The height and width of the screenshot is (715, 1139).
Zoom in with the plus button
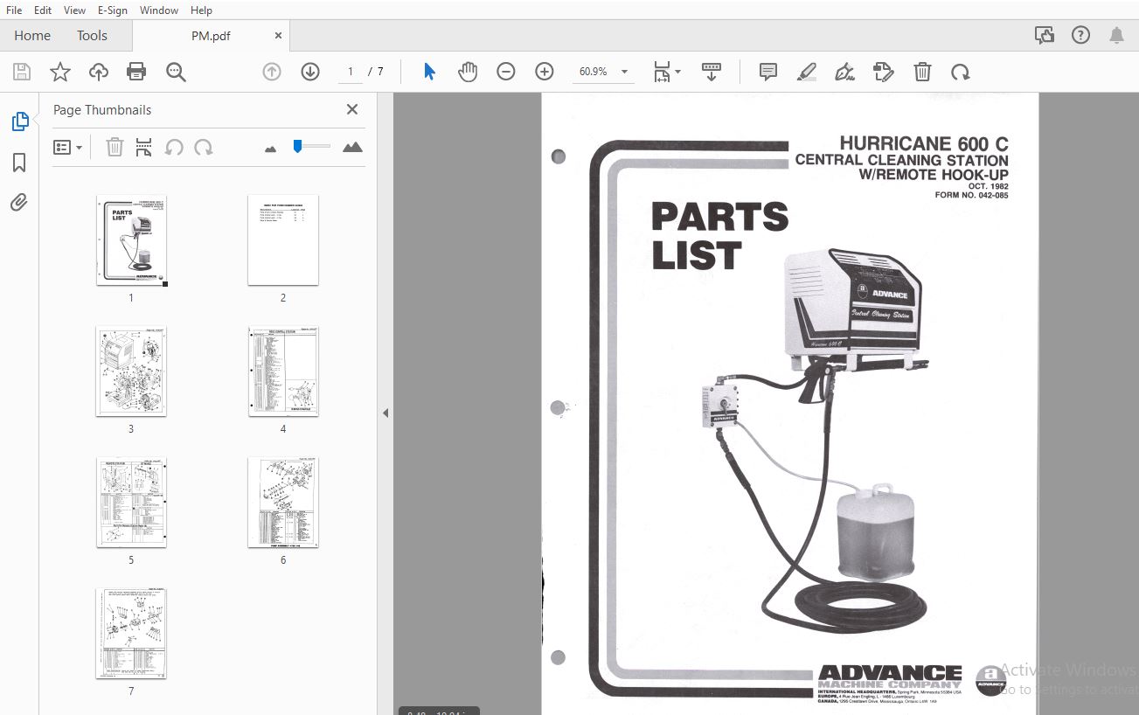pyautogui.click(x=545, y=72)
